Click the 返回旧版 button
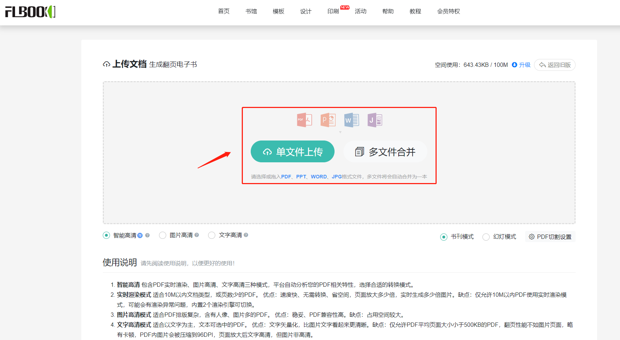This screenshot has width=620, height=340. tap(555, 65)
